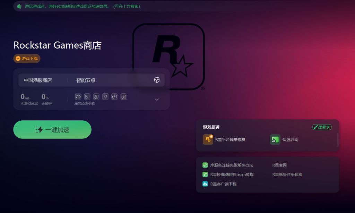This screenshot has height=213, width=355.
Task: Click the green 提需求 feedback button
Action: pyautogui.click(x=322, y=127)
